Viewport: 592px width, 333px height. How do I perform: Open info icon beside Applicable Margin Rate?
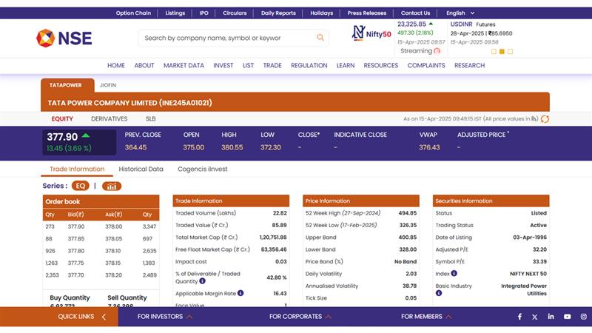tap(240, 293)
